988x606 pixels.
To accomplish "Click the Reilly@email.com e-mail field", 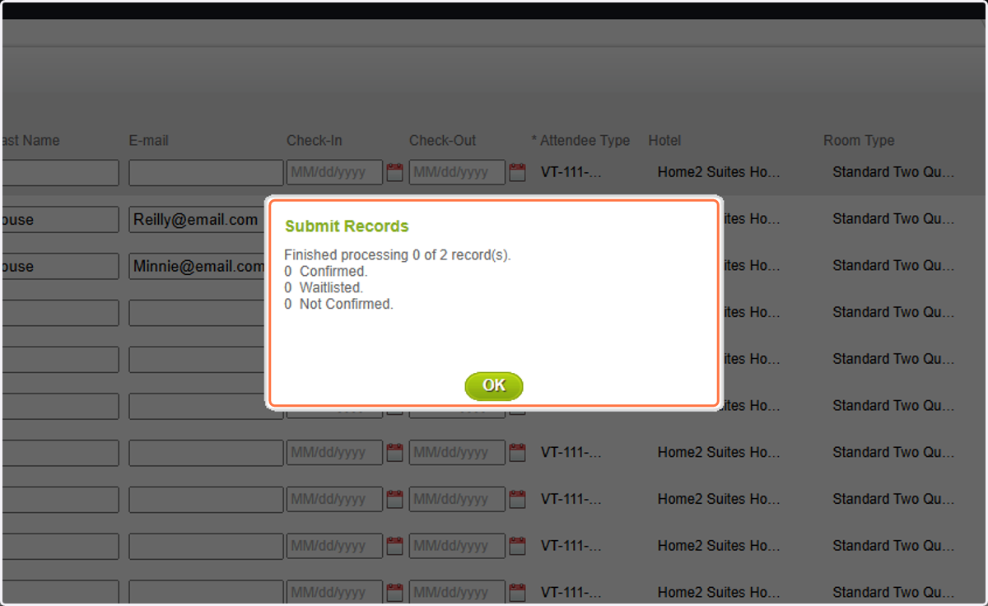I will (x=196, y=220).
